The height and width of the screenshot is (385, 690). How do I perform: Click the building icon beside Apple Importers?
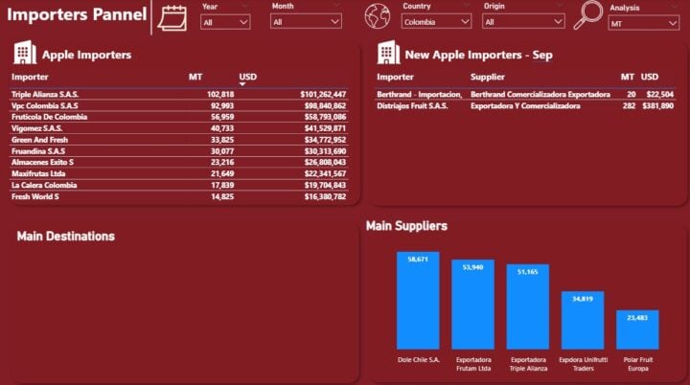[25, 54]
